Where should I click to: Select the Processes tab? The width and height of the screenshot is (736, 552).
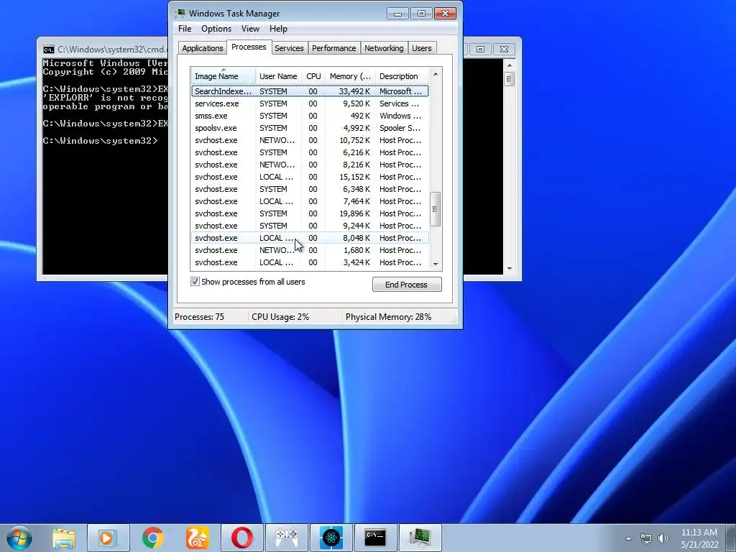[x=249, y=47]
